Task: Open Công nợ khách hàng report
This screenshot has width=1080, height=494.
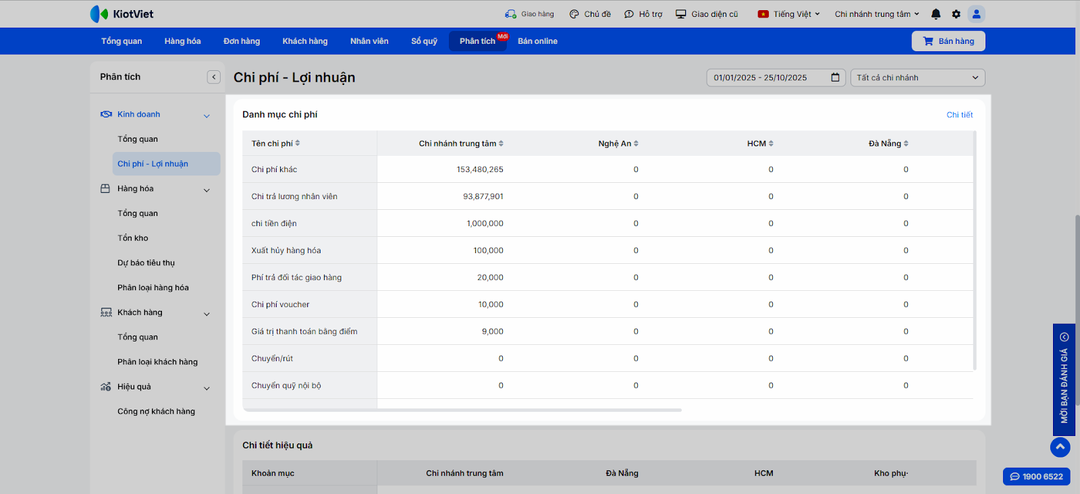Action: click(x=156, y=412)
